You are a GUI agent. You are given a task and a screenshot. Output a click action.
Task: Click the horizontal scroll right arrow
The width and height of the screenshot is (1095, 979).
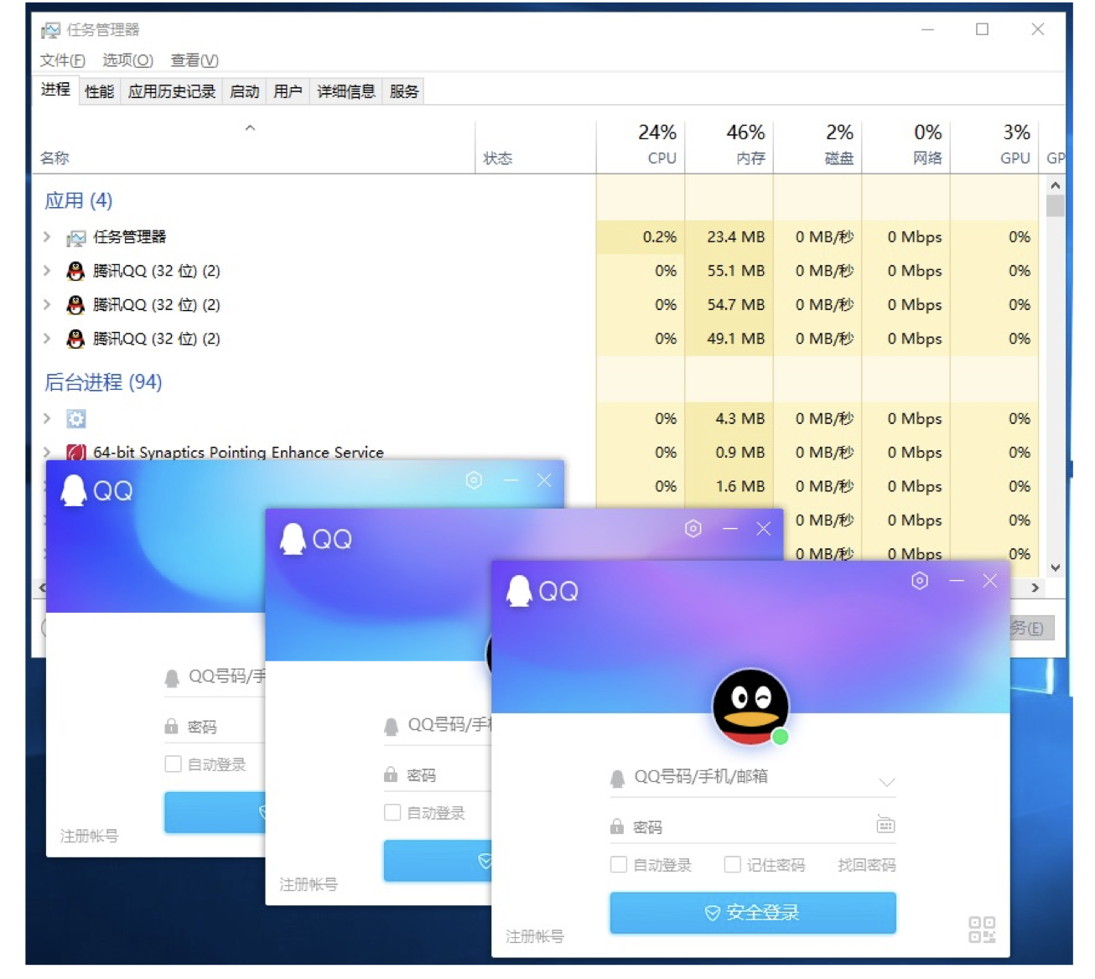1035,588
